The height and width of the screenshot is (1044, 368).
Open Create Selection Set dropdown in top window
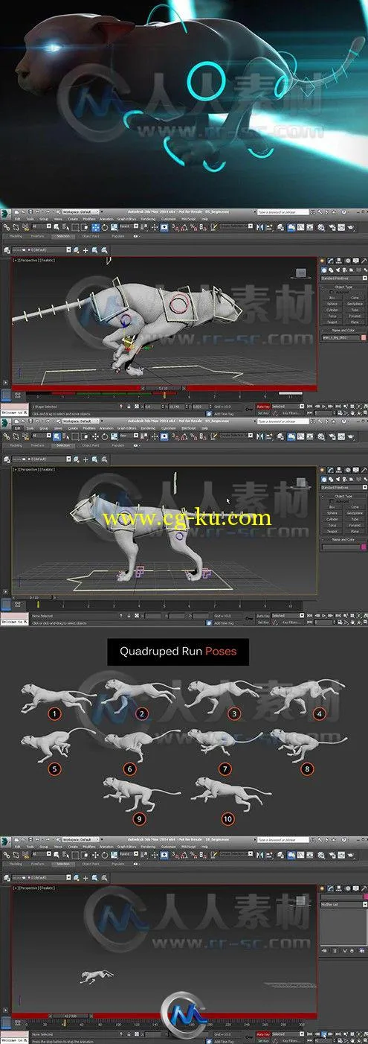tap(236, 226)
